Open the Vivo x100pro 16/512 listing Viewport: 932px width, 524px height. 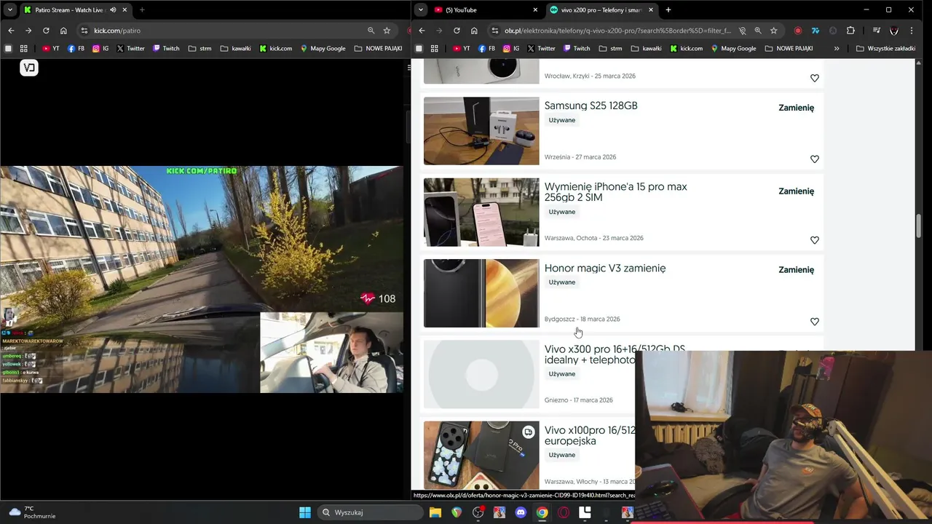[590, 435]
